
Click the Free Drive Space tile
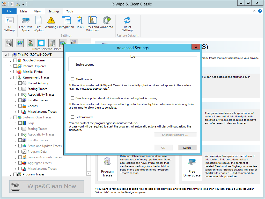[x=192, y=168]
